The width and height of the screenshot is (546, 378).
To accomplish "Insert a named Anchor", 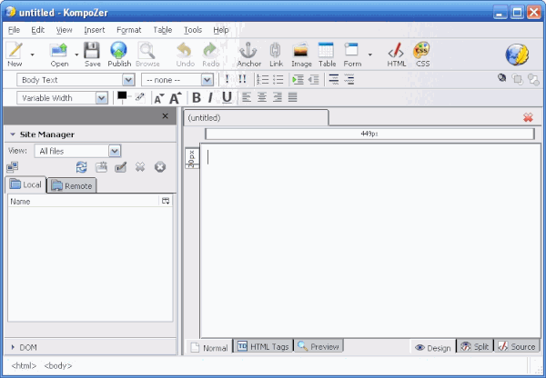I will (x=249, y=55).
